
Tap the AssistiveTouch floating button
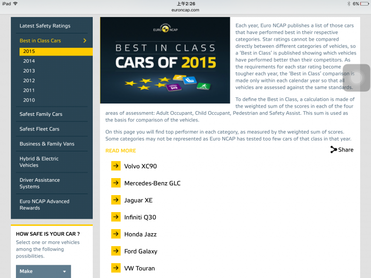(x=357, y=78)
